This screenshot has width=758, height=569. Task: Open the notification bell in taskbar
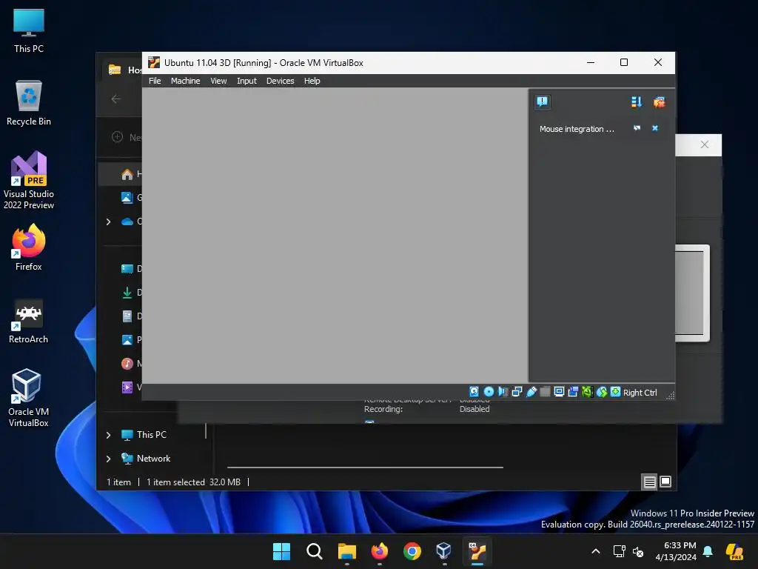708,551
